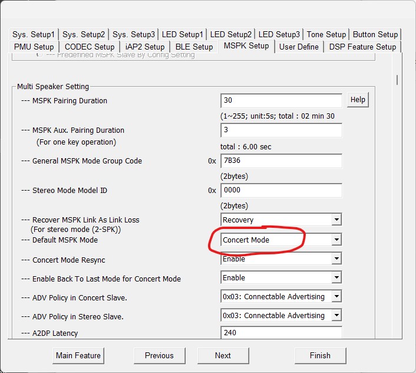Viewport: 416px width, 373px height.
Task: Open the LED Setup2 tab
Action: coord(231,35)
